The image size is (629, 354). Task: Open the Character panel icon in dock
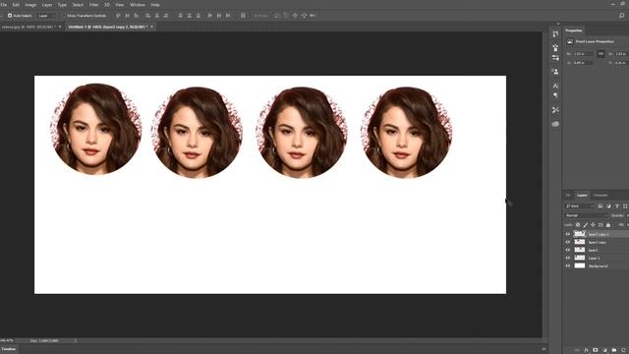tap(555, 86)
